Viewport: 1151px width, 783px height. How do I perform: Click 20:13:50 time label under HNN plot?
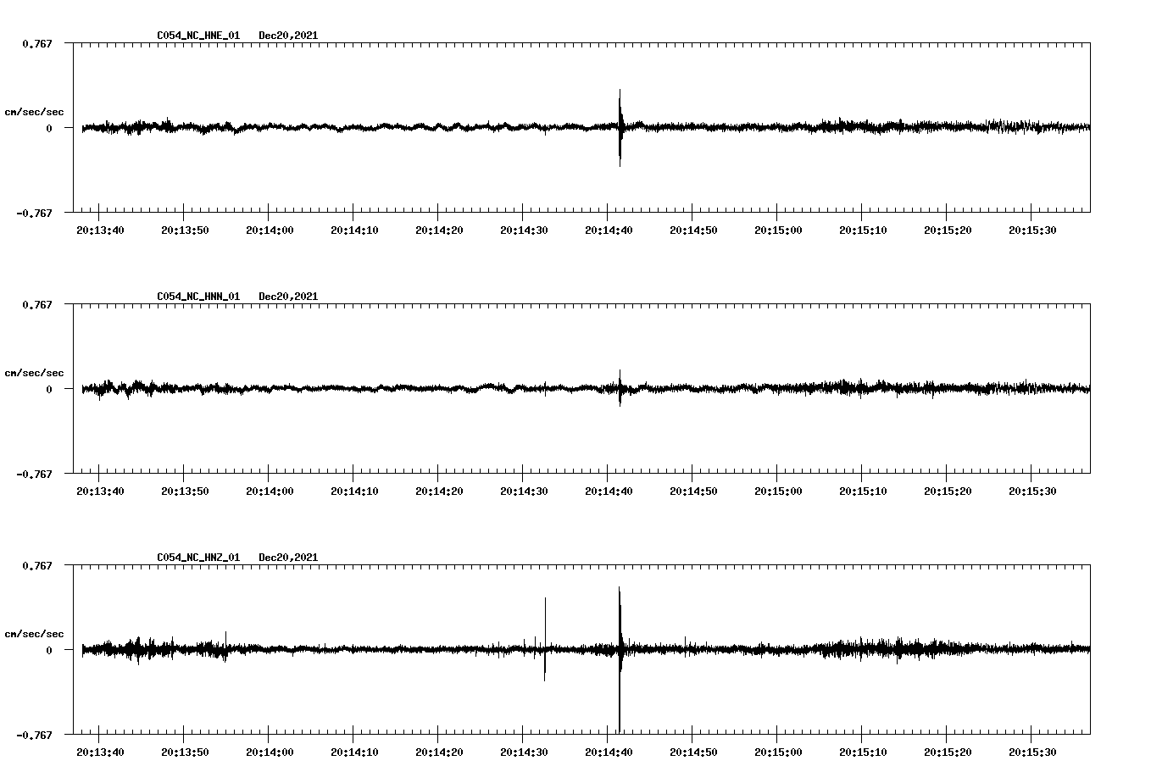pyautogui.click(x=185, y=491)
